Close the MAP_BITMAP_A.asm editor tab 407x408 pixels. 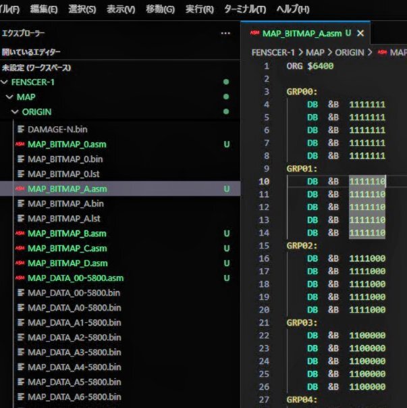tap(360, 33)
